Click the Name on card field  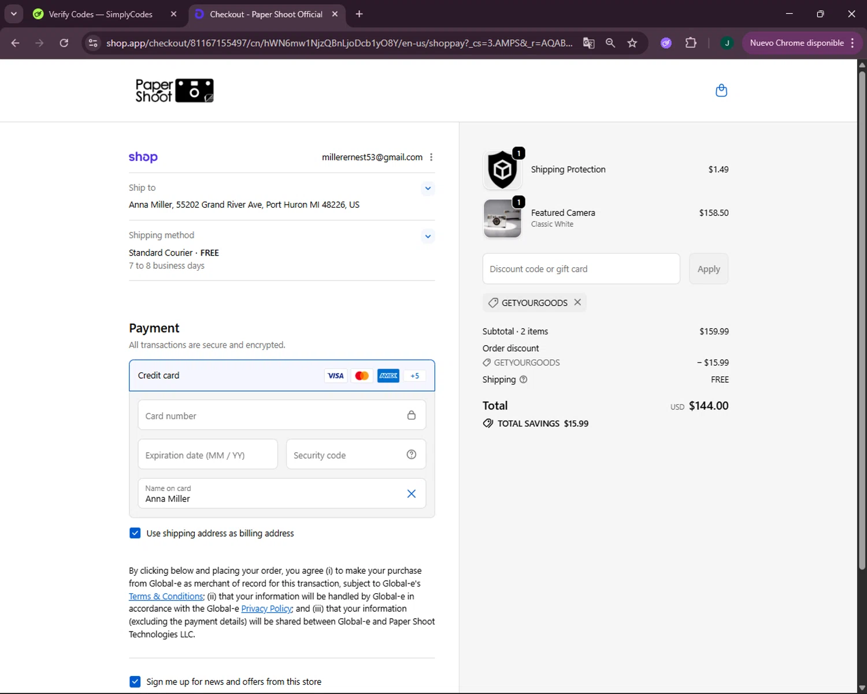point(282,493)
